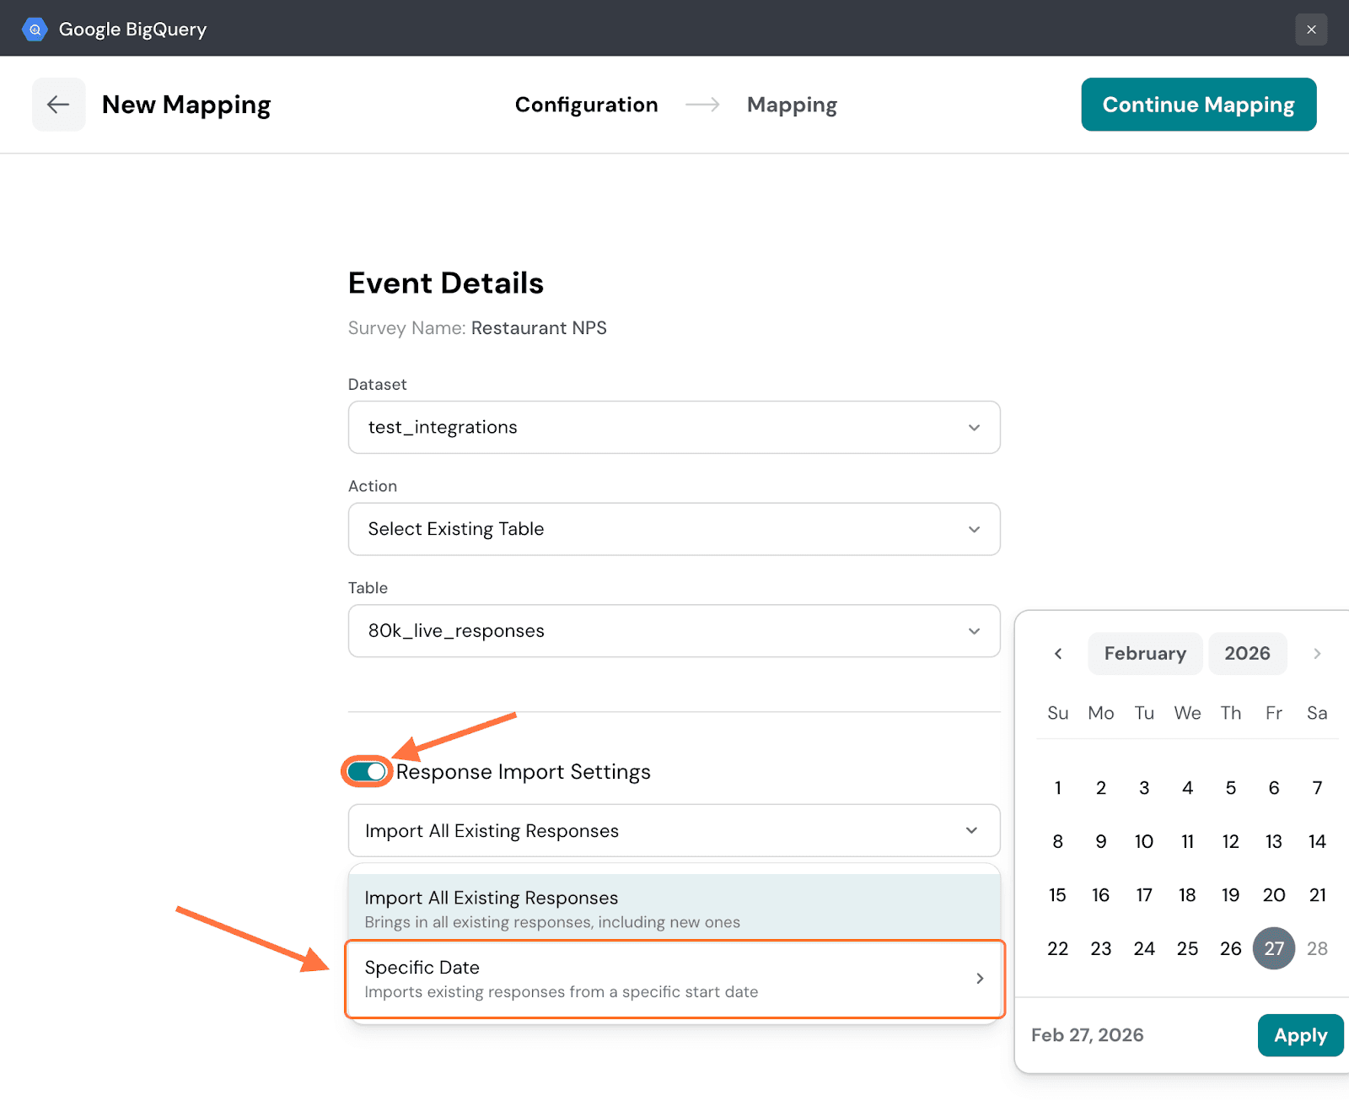Choose Import All Existing Responses option
Image resolution: width=1349 pixels, height=1101 pixels.
674,908
